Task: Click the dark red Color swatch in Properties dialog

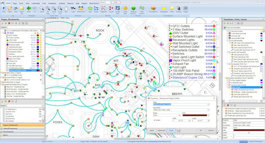Action: click(195, 115)
